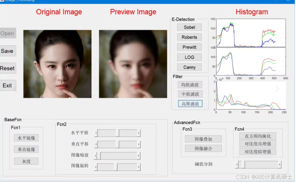The image size is (296, 182).
Task: Apply dark contrast enhancement 对比度暗增强
Action: pos(258,152)
